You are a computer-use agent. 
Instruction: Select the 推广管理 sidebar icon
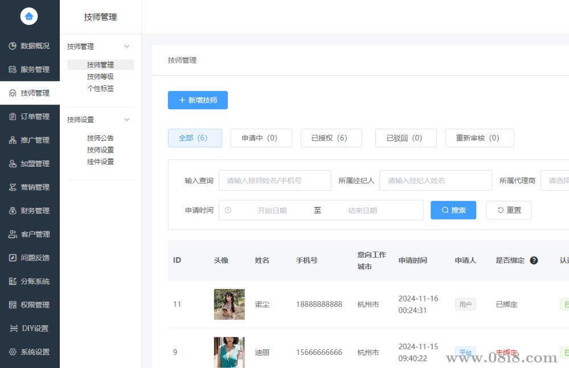[30, 139]
